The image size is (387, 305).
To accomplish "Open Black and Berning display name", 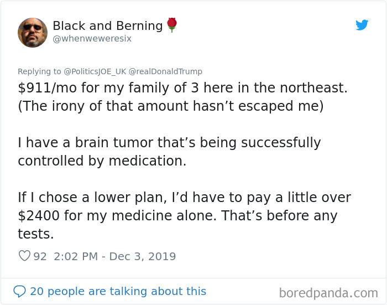I will (x=108, y=25).
